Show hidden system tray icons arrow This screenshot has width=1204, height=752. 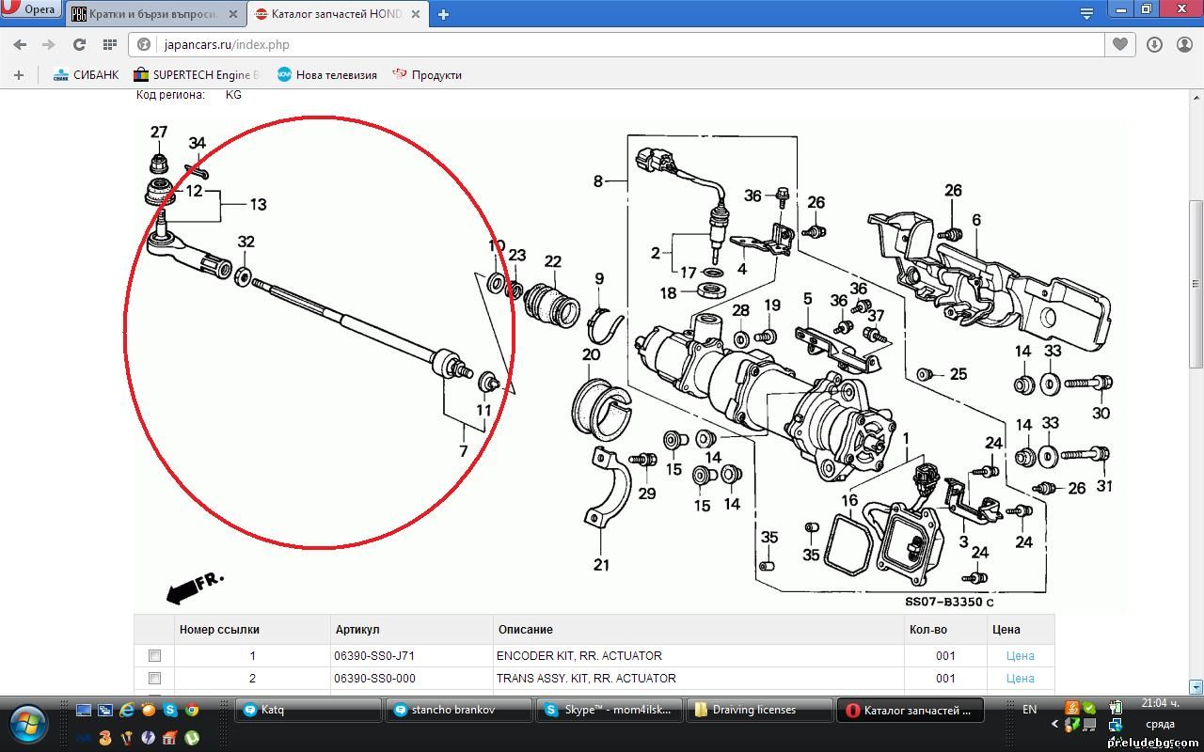(1054, 725)
